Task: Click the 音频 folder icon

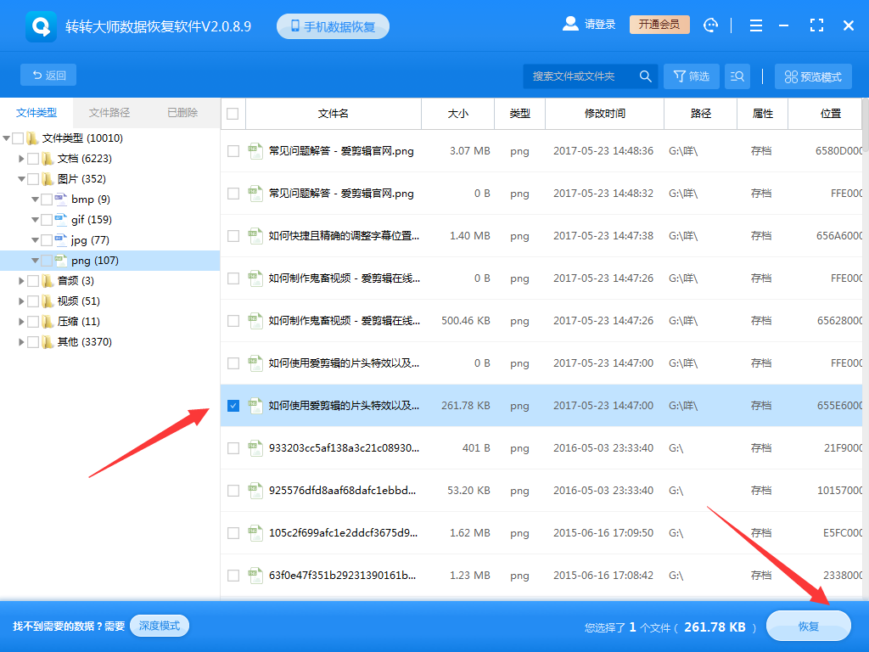Action: point(48,280)
